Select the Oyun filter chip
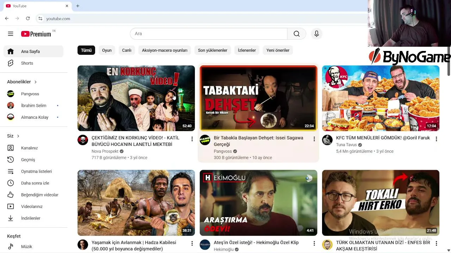This screenshot has width=451, height=253. tap(107, 50)
